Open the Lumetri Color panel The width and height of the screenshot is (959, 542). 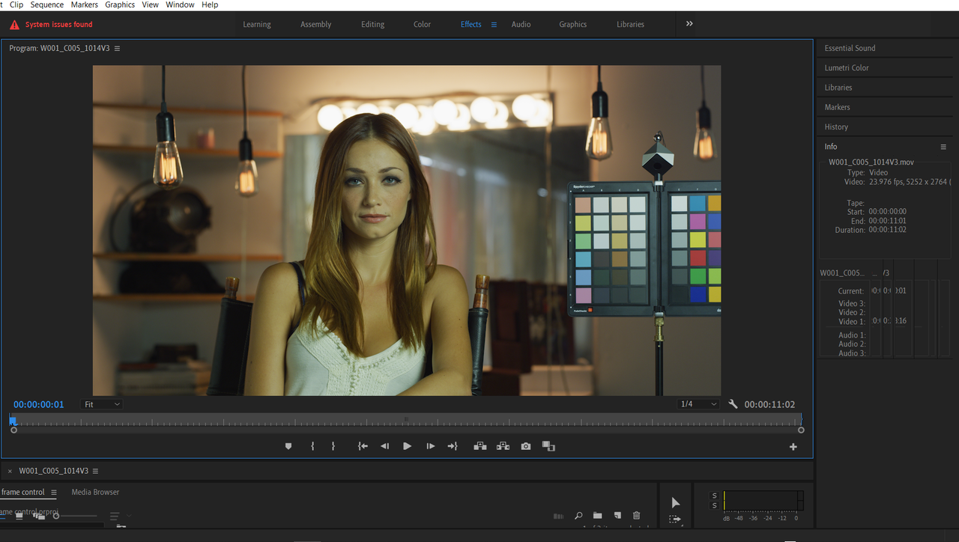[847, 68]
